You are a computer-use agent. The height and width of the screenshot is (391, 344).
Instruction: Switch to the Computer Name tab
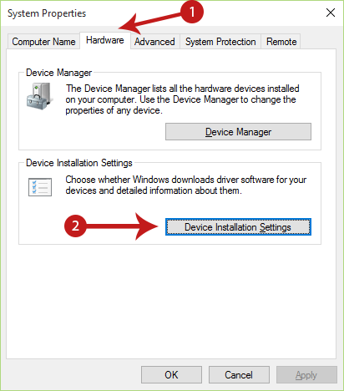43,42
